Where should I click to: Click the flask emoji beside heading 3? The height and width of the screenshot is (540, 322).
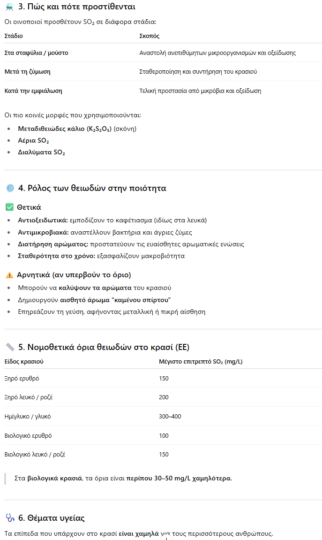[x=9, y=8]
